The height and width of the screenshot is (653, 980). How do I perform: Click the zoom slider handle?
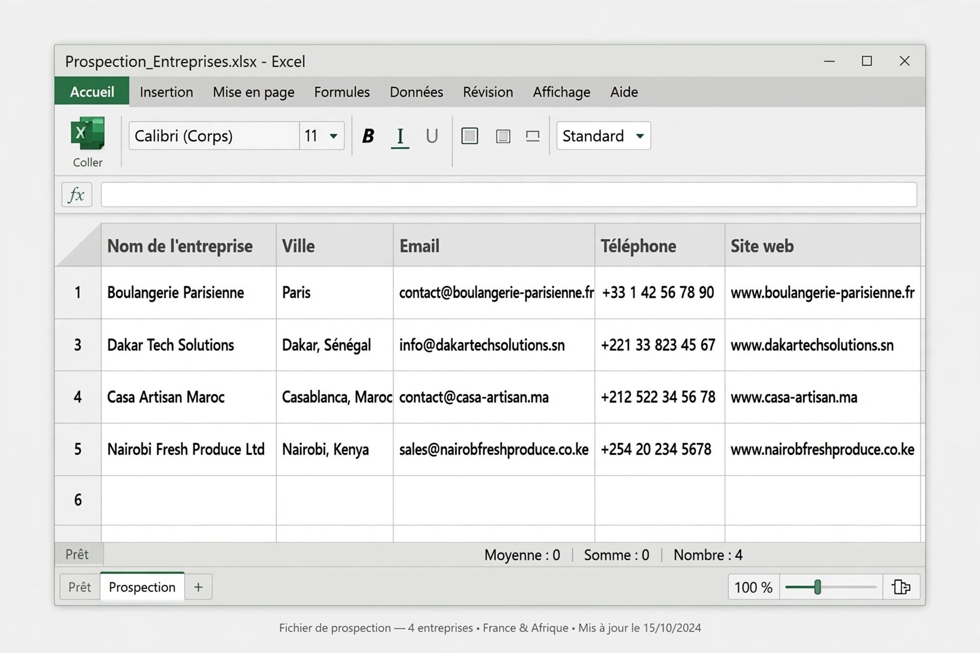[817, 587]
